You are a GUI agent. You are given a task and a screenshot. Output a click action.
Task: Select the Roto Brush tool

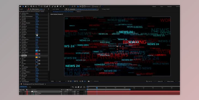pyautogui.click(x=61, y=6)
